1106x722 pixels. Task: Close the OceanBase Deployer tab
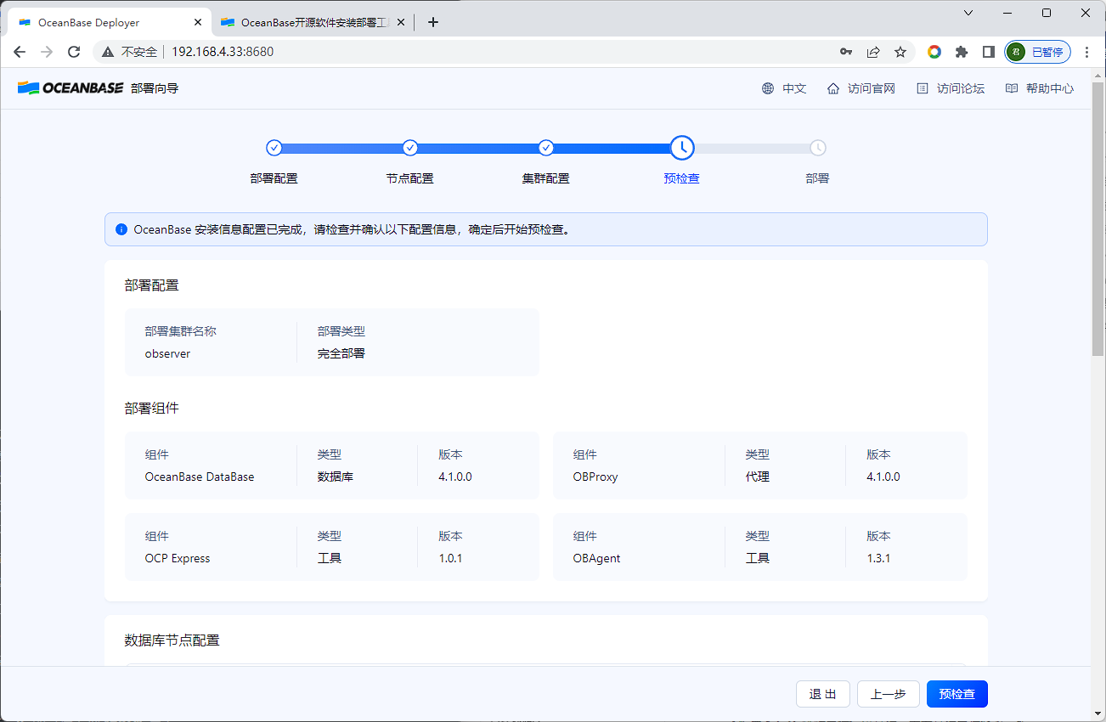pyautogui.click(x=196, y=23)
